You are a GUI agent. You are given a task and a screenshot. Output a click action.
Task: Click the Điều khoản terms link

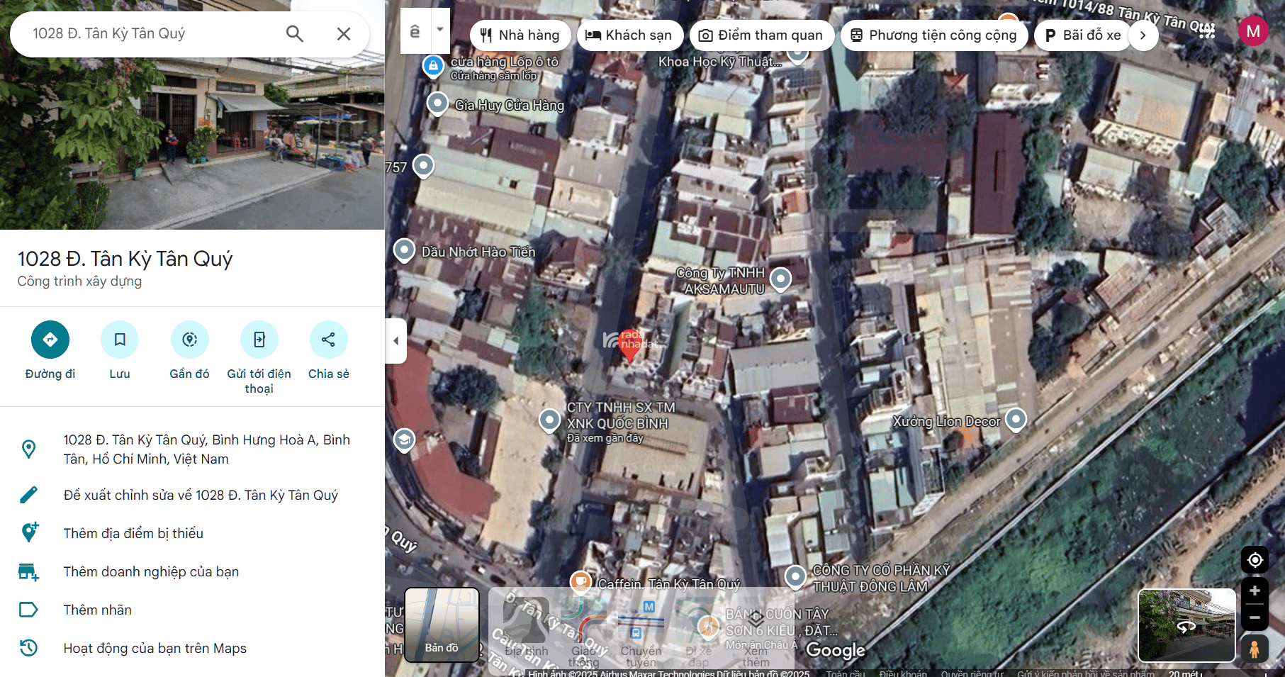coord(903,673)
